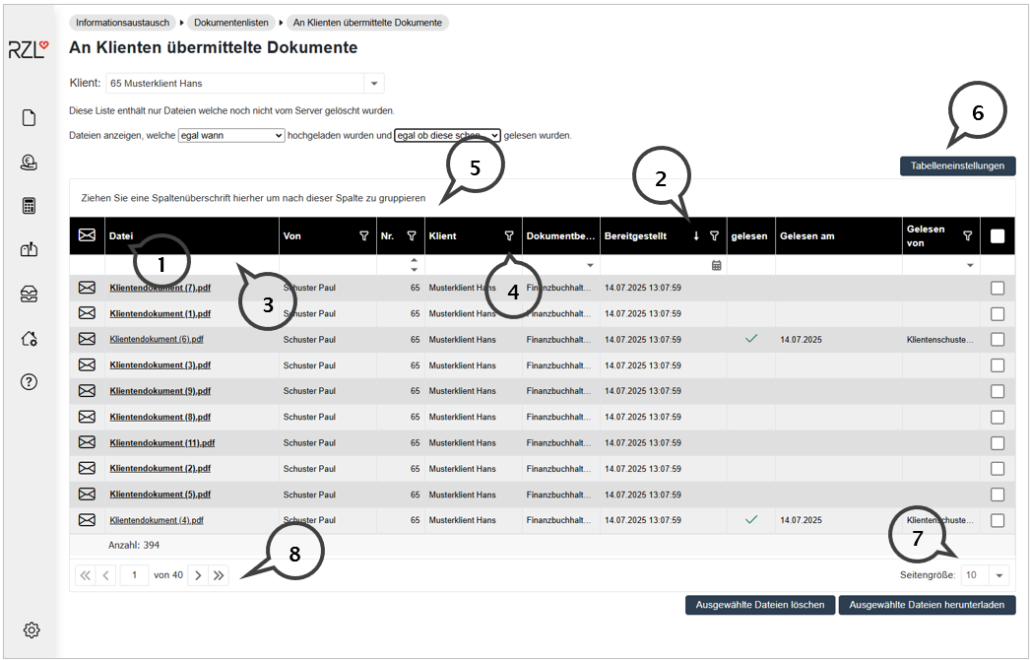Open the 'egal wann' upload time dropdown
Screen dimensions: 1030x660
[x=230, y=135]
